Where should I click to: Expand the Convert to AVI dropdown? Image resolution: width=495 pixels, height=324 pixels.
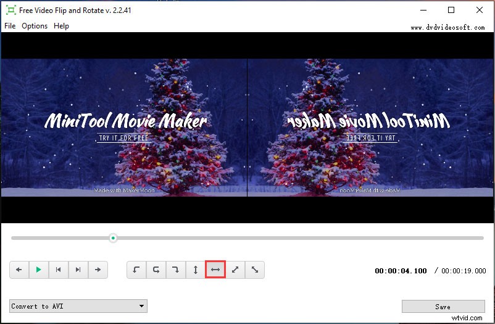[78, 306]
